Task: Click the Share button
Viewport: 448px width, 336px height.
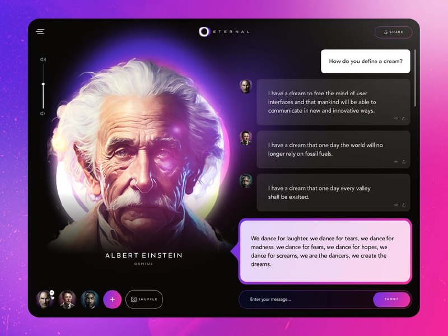Action: coord(393,32)
